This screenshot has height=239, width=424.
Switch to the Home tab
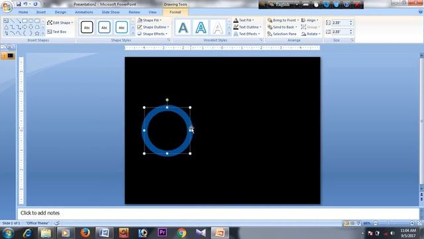(23, 12)
